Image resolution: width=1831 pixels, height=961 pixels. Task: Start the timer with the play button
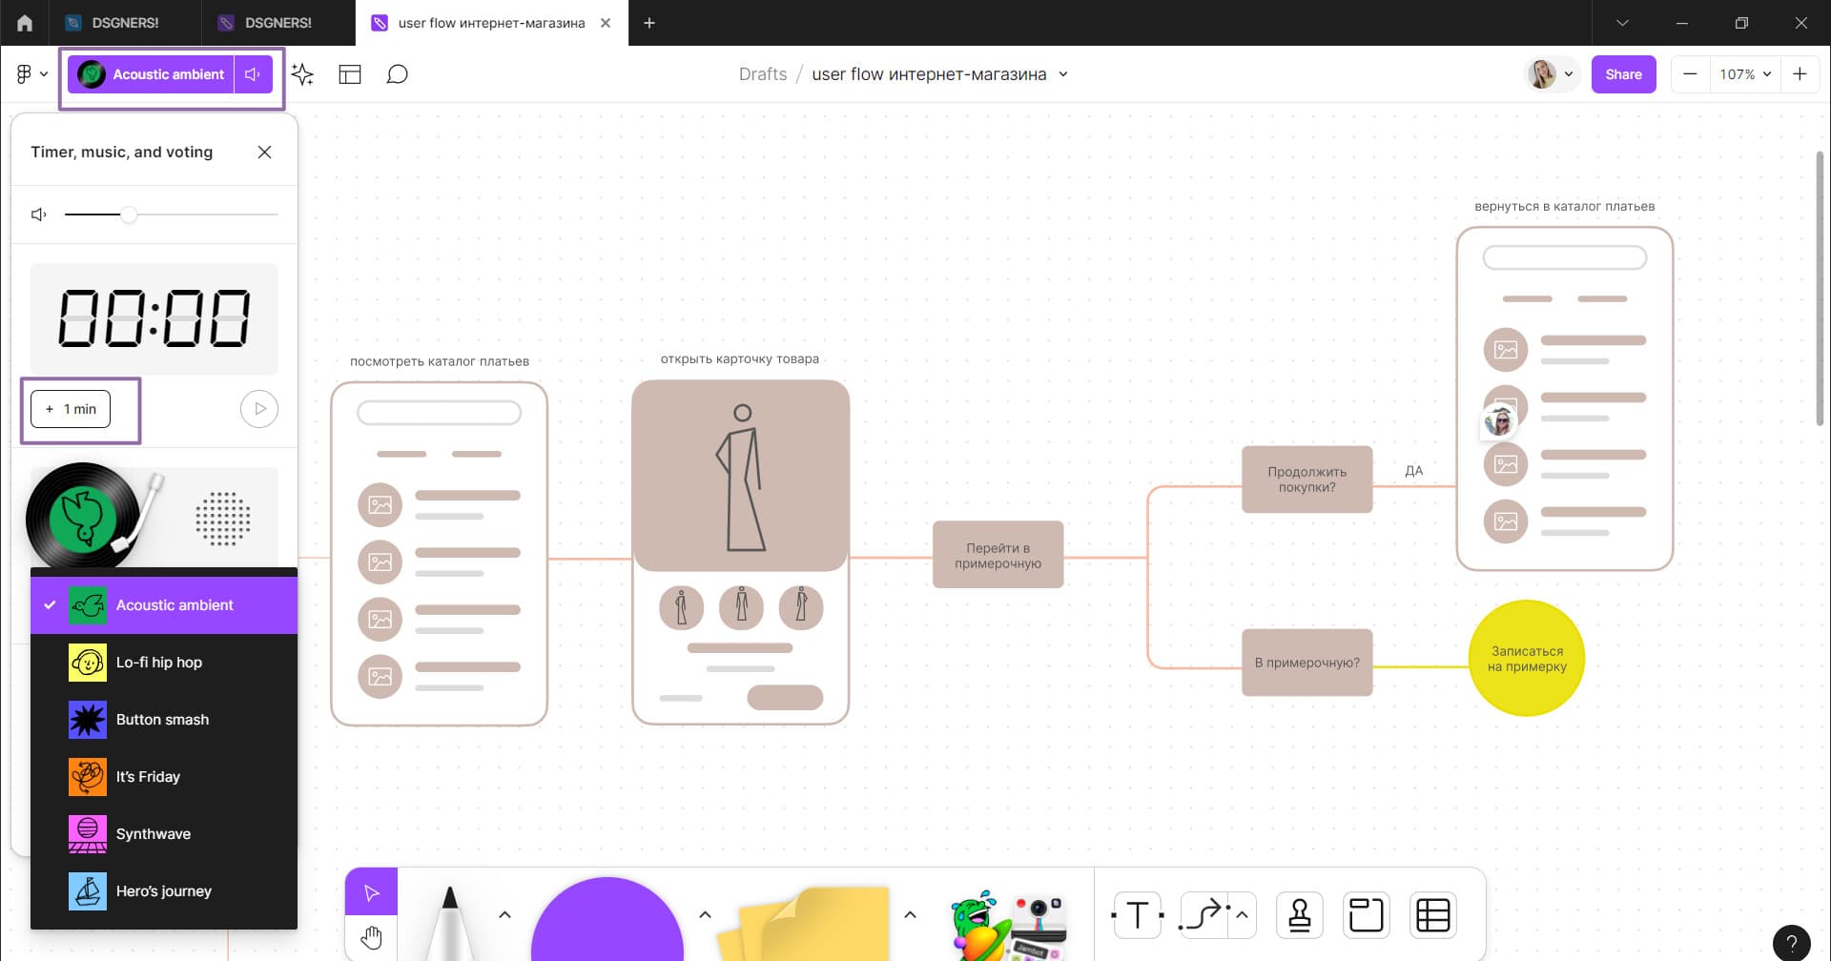[259, 409]
